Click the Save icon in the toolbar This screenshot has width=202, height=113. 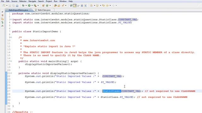[x=10, y=6]
